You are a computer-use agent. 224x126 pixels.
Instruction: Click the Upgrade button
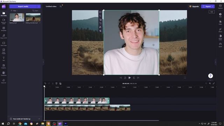[194, 6]
